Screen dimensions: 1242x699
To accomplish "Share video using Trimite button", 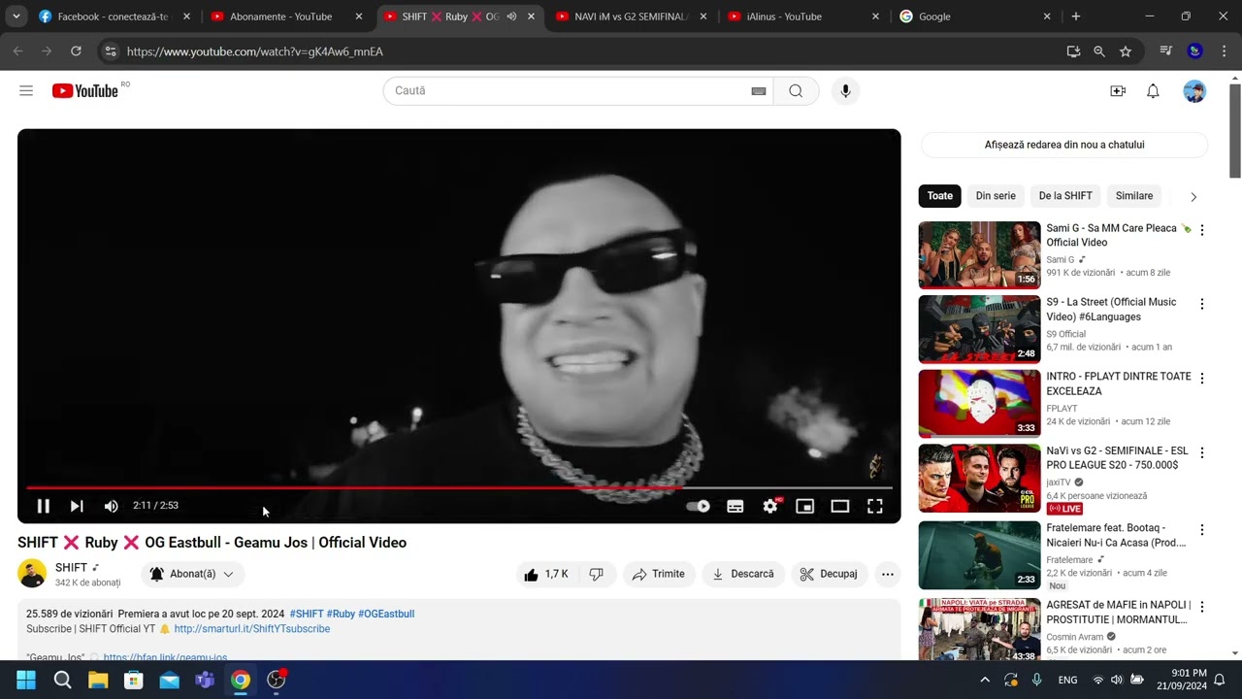I will click(x=659, y=574).
